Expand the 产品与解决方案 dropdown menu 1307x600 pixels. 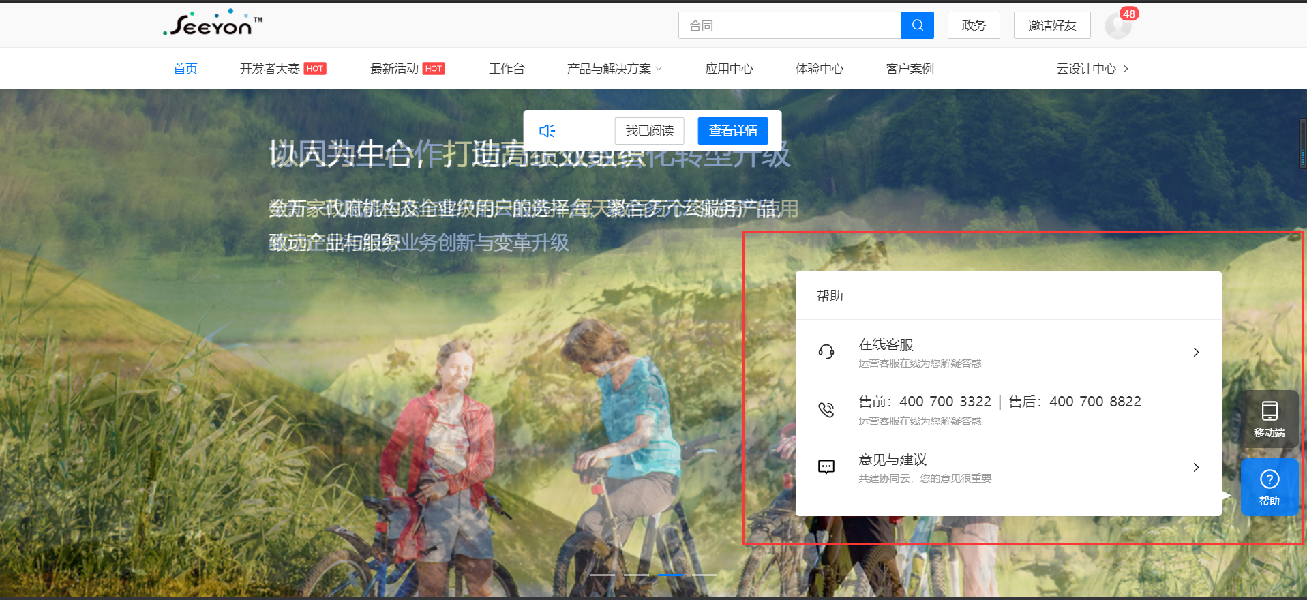(x=614, y=69)
